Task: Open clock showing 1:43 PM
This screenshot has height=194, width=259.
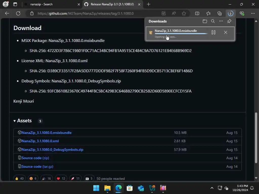Action: point(240,188)
